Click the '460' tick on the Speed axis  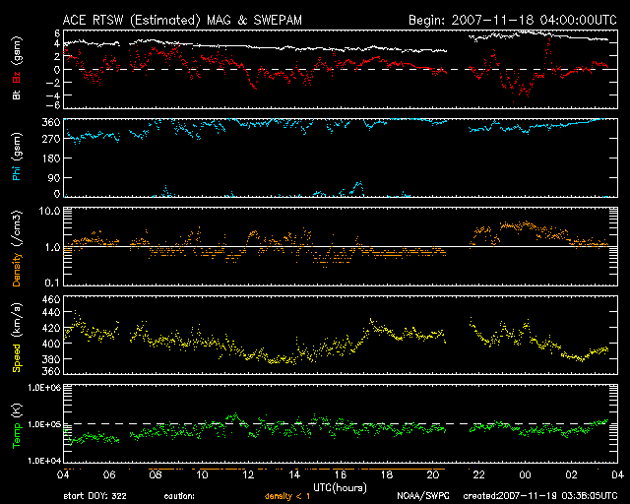(x=51, y=300)
